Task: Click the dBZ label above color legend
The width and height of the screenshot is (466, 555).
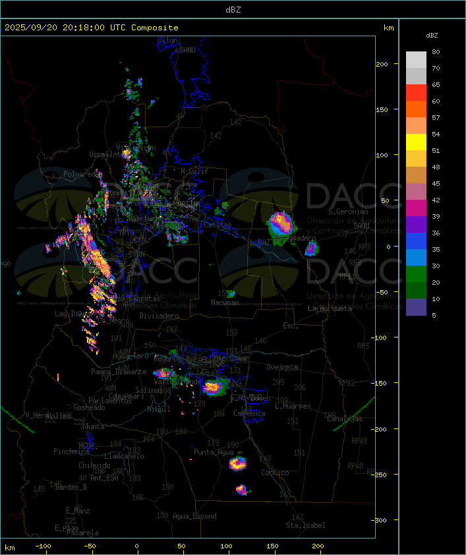Action: [432, 36]
